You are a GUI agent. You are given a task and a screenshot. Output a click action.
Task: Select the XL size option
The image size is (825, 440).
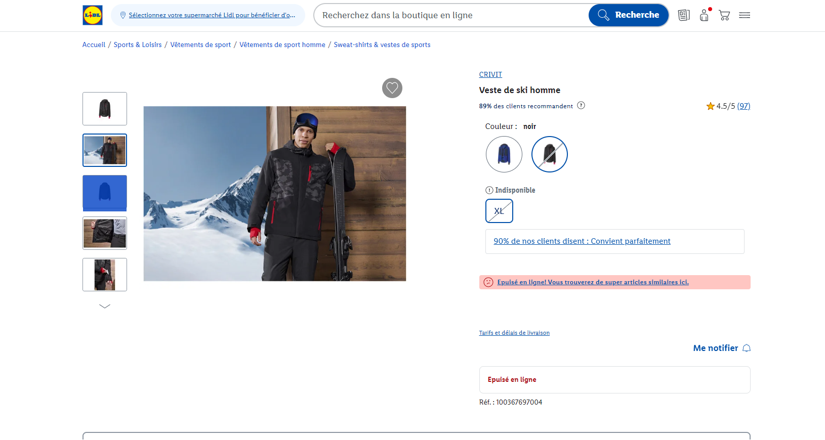coord(499,211)
